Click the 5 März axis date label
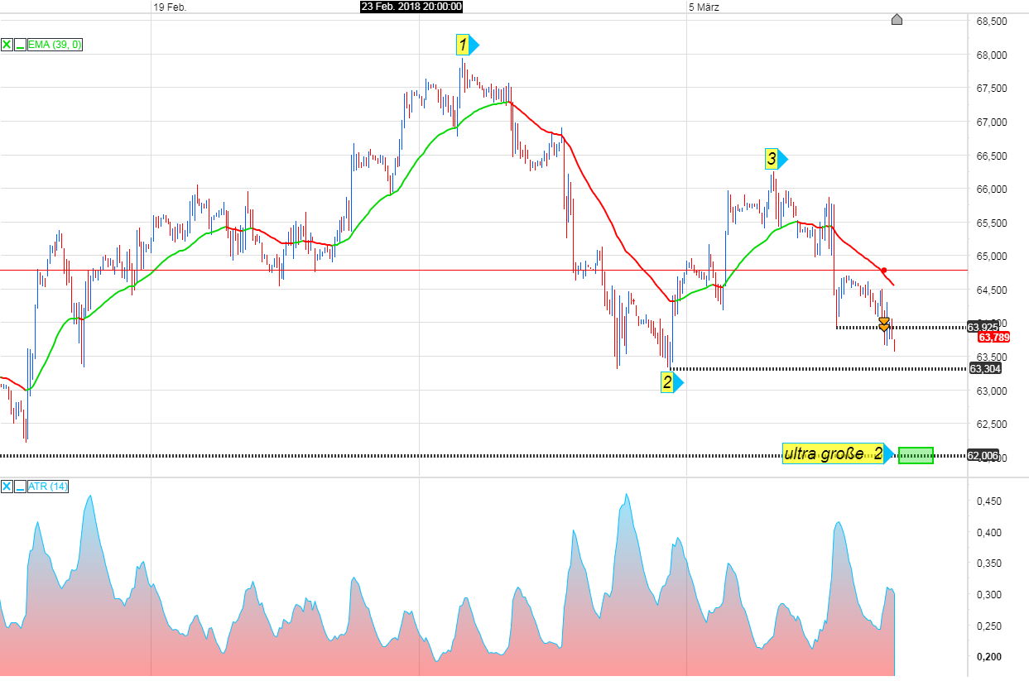 click(703, 7)
